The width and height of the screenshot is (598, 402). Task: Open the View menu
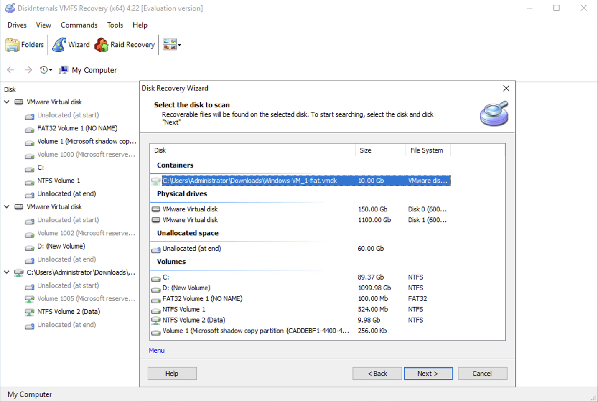coord(43,25)
